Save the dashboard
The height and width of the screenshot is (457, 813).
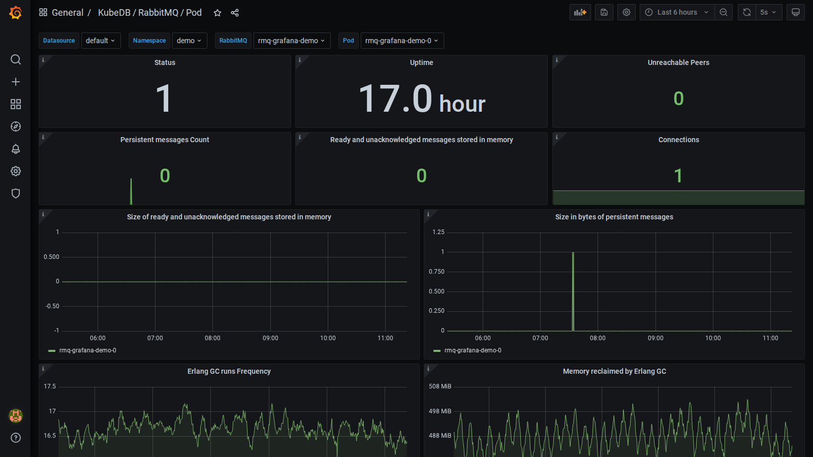click(x=604, y=12)
